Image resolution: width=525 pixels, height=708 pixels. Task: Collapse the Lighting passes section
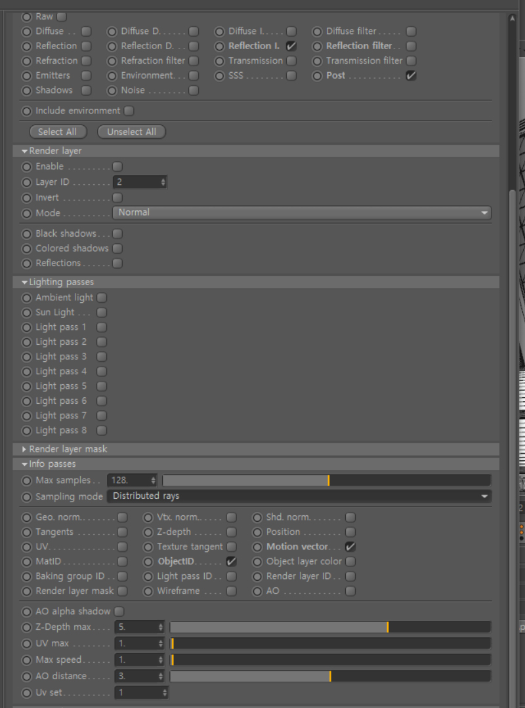pos(24,283)
